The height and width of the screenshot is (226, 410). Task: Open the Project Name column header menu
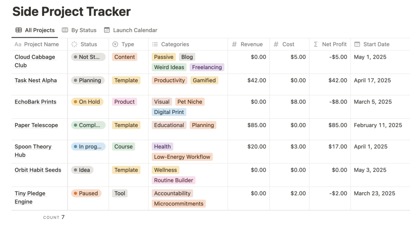coord(41,44)
